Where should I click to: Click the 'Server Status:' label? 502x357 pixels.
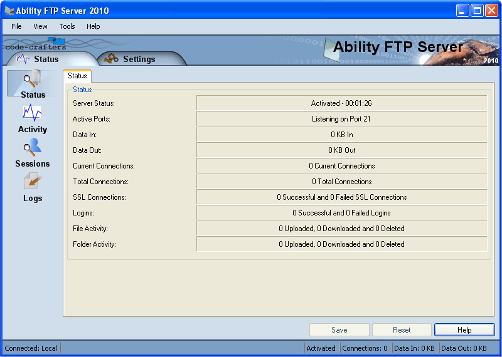point(93,103)
